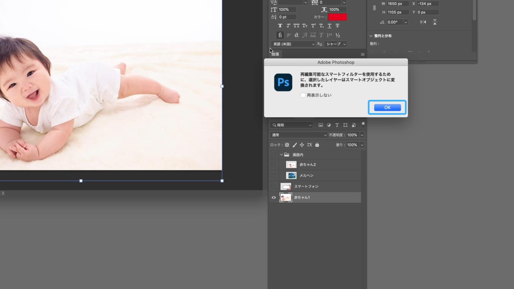Tick the 再表示しない checkbox

coord(303,95)
